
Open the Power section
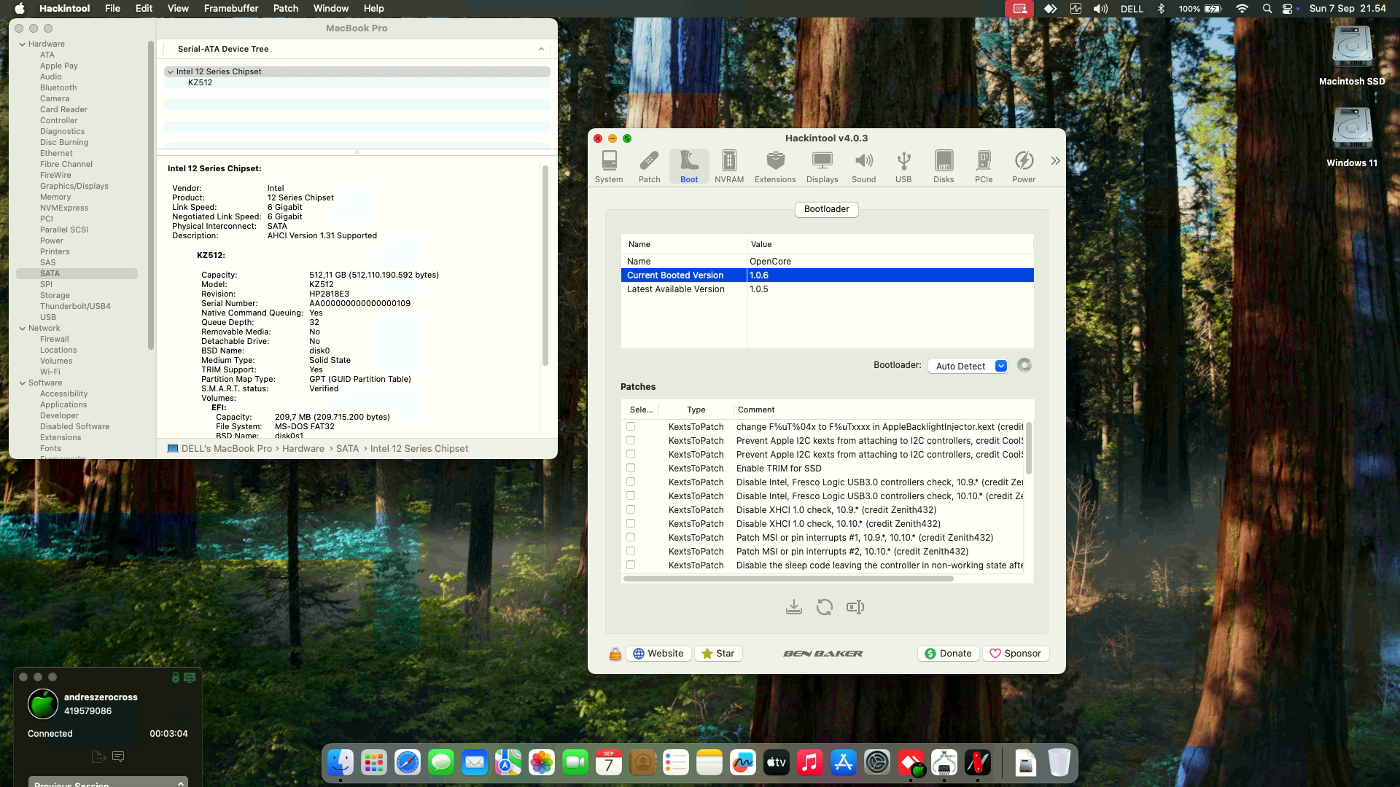[1024, 166]
